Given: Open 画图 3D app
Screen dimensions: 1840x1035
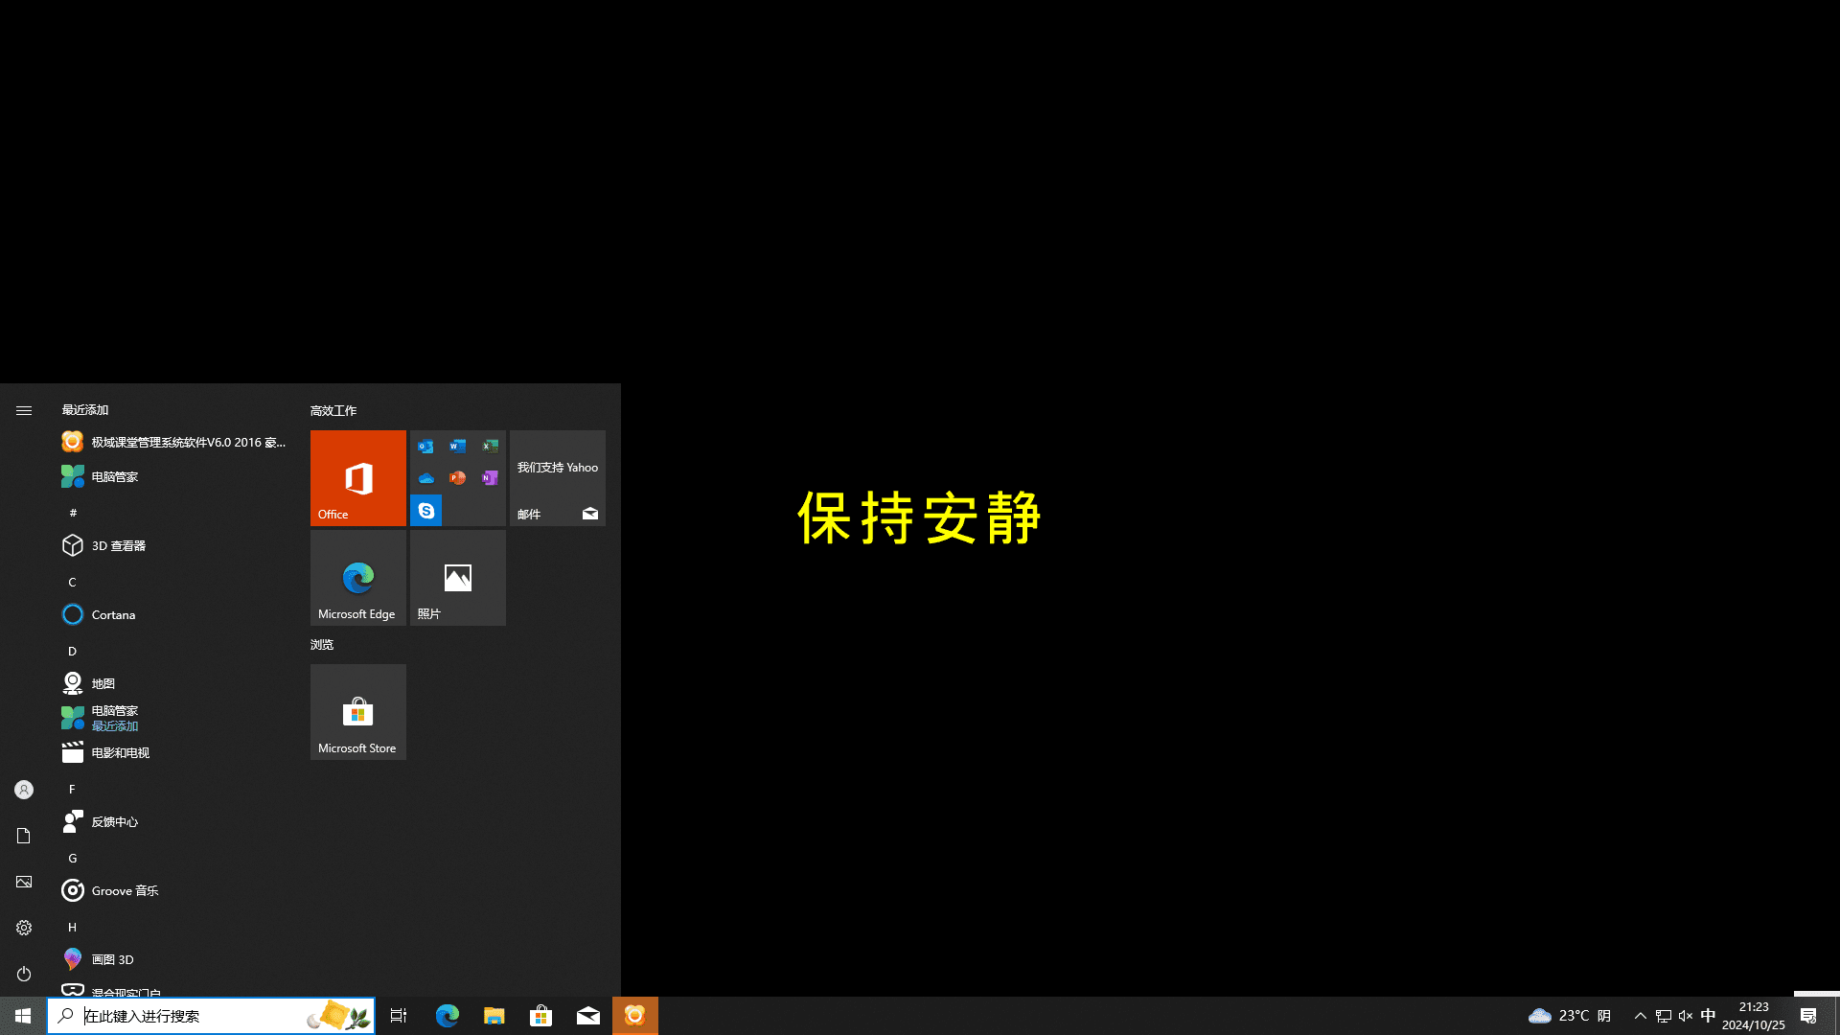Looking at the screenshot, I should tap(174, 959).
